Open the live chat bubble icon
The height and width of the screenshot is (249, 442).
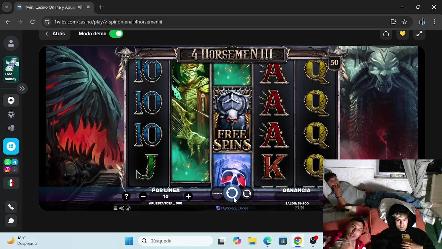coord(11,221)
